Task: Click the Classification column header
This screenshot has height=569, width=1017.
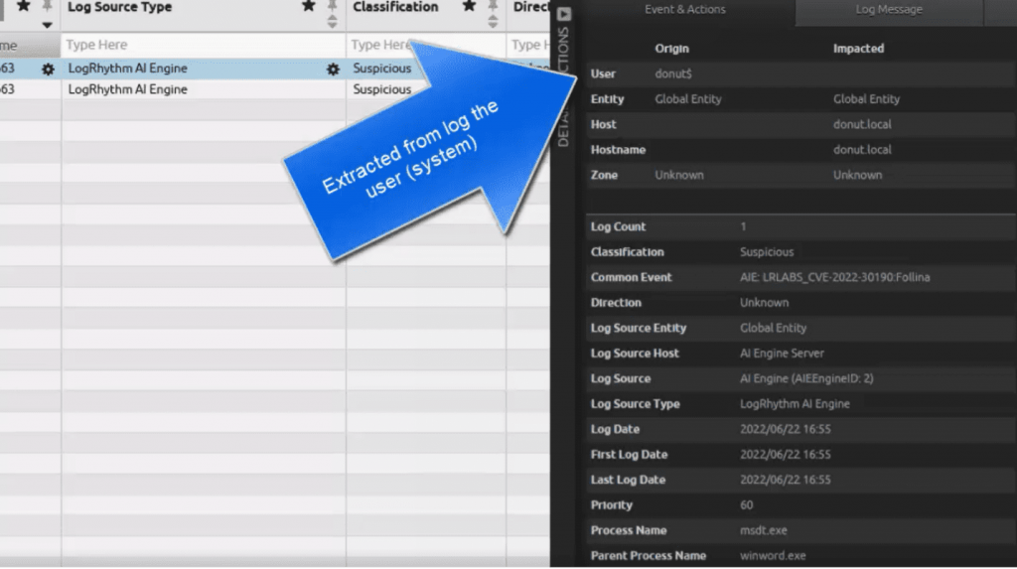Action: pos(395,7)
